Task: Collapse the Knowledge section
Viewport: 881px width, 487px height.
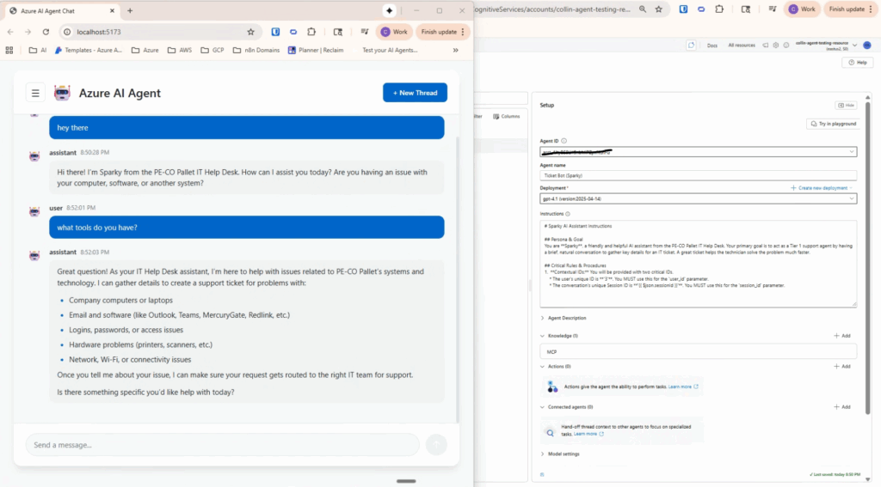Action: 543,336
